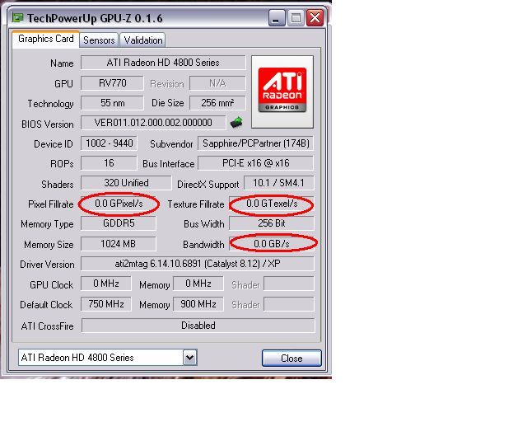Click the Revision field showing N/A
Viewport: 527px width, 422px height.
coord(217,83)
